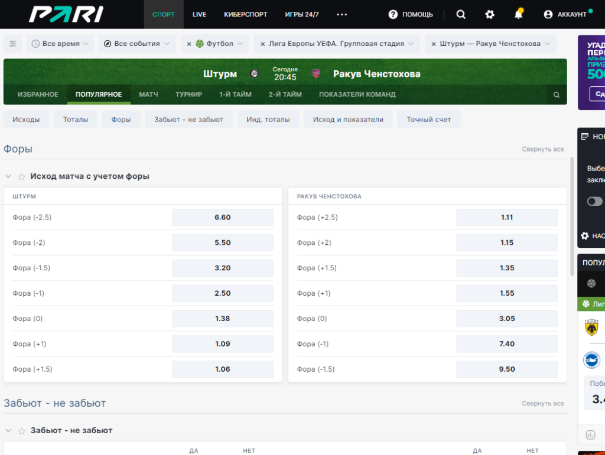The width and height of the screenshot is (605, 455).
Task: Open the 2-Й ТАЙМ tab
Action: point(285,94)
